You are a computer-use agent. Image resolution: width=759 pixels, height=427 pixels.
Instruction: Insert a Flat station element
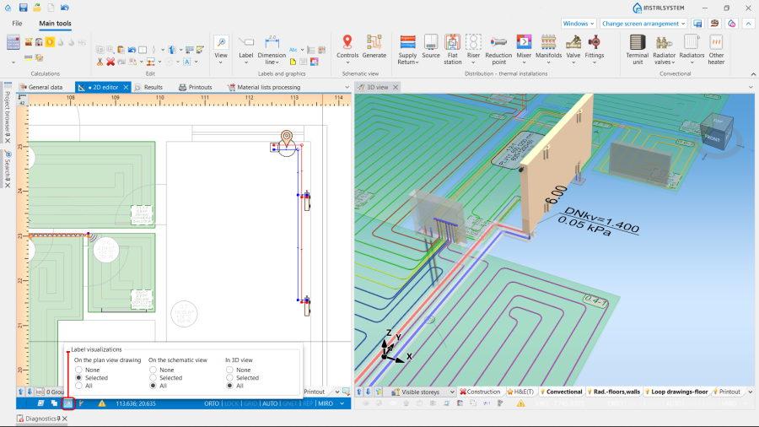[x=453, y=42]
